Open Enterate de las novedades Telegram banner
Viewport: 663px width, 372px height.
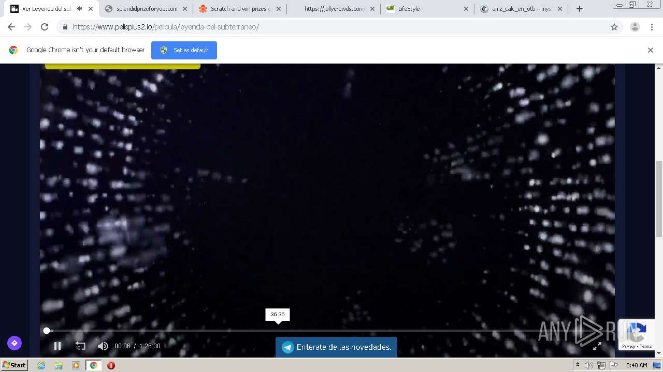(336, 347)
